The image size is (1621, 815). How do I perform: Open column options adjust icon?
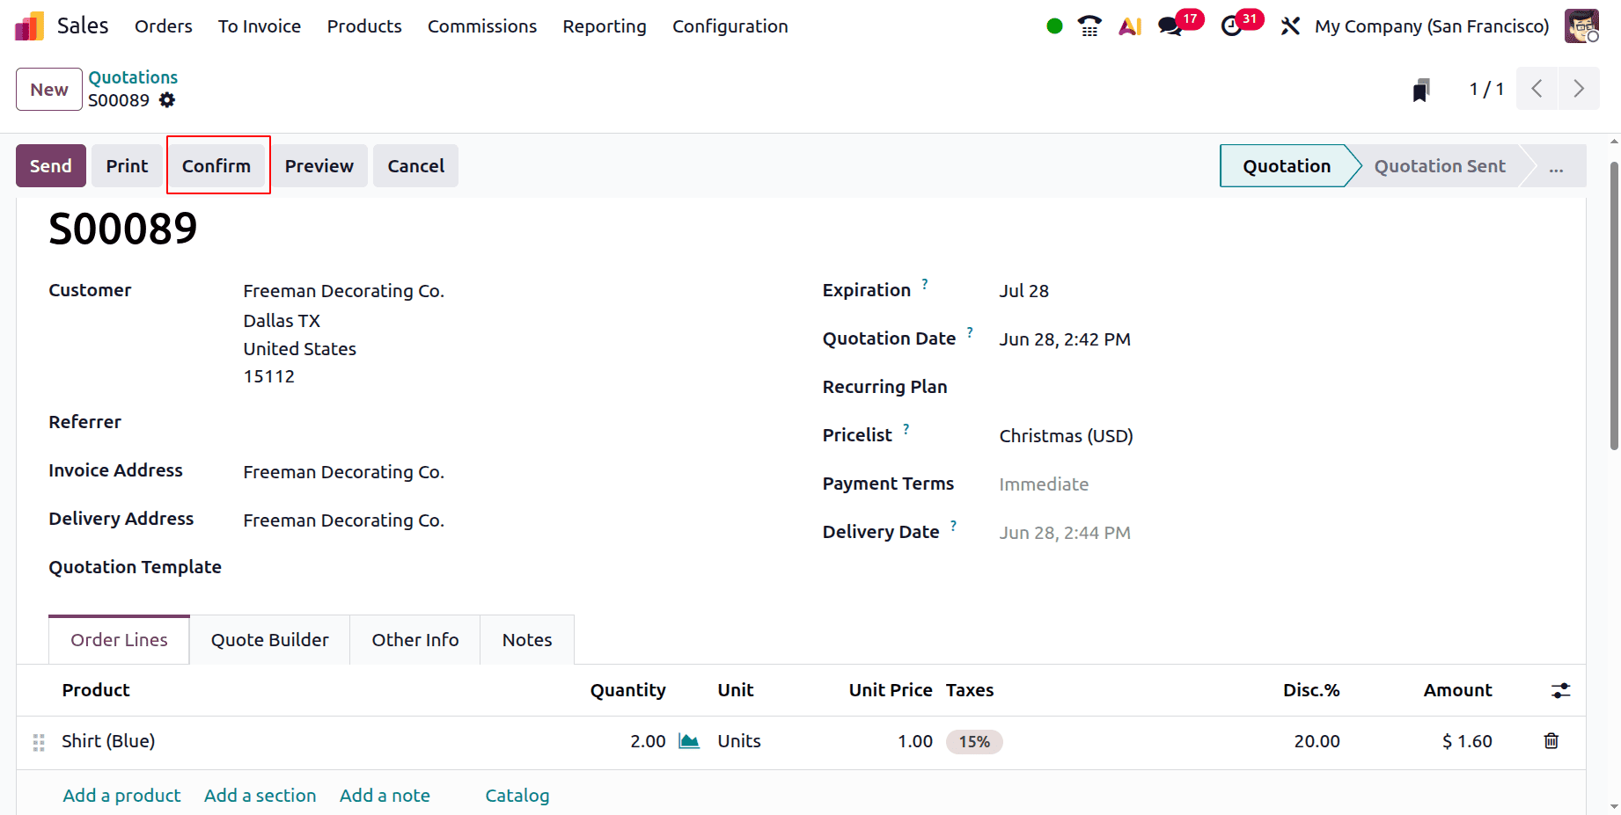coord(1560,691)
